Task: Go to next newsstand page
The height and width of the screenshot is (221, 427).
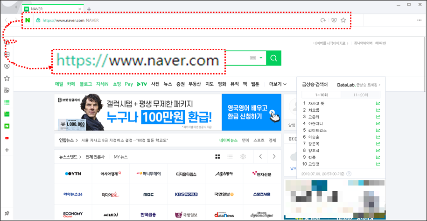Action: coord(274,156)
